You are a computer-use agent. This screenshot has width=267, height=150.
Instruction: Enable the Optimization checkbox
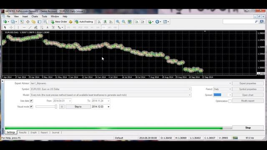coord(230,101)
